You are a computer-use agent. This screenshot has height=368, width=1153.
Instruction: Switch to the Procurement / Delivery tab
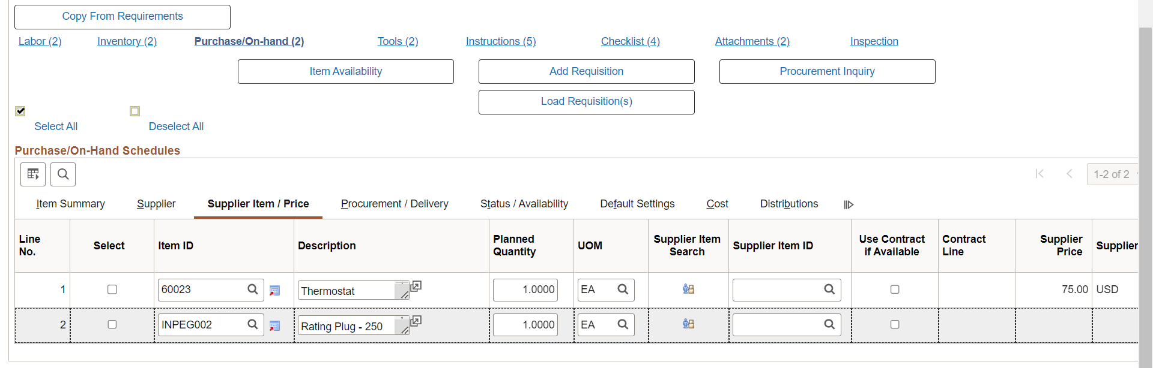(395, 204)
